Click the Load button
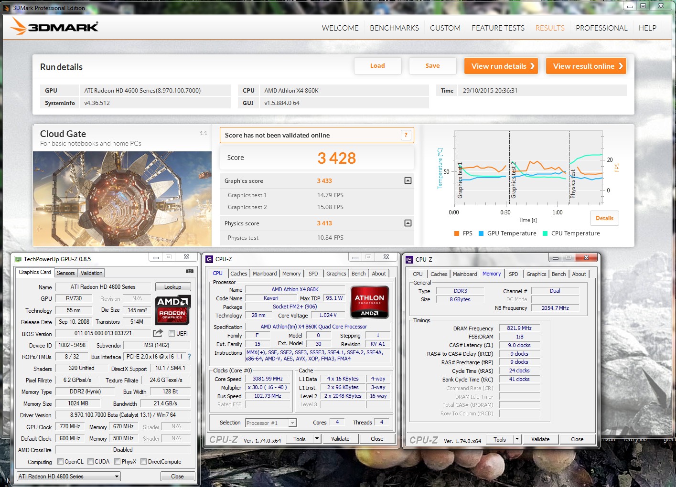 [x=377, y=66]
